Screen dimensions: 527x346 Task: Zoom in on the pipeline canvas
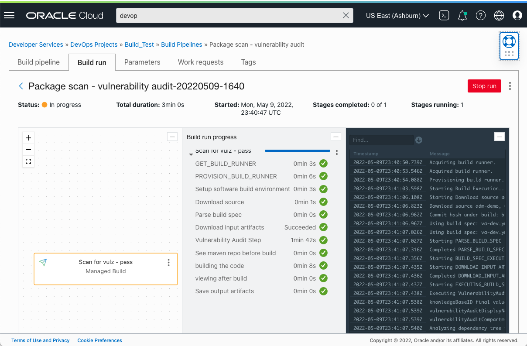click(x=28, y=137)
